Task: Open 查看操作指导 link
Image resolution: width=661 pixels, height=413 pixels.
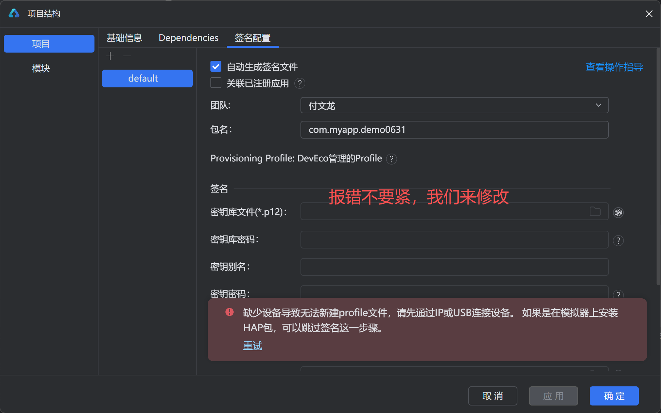Action: [614, 67]
